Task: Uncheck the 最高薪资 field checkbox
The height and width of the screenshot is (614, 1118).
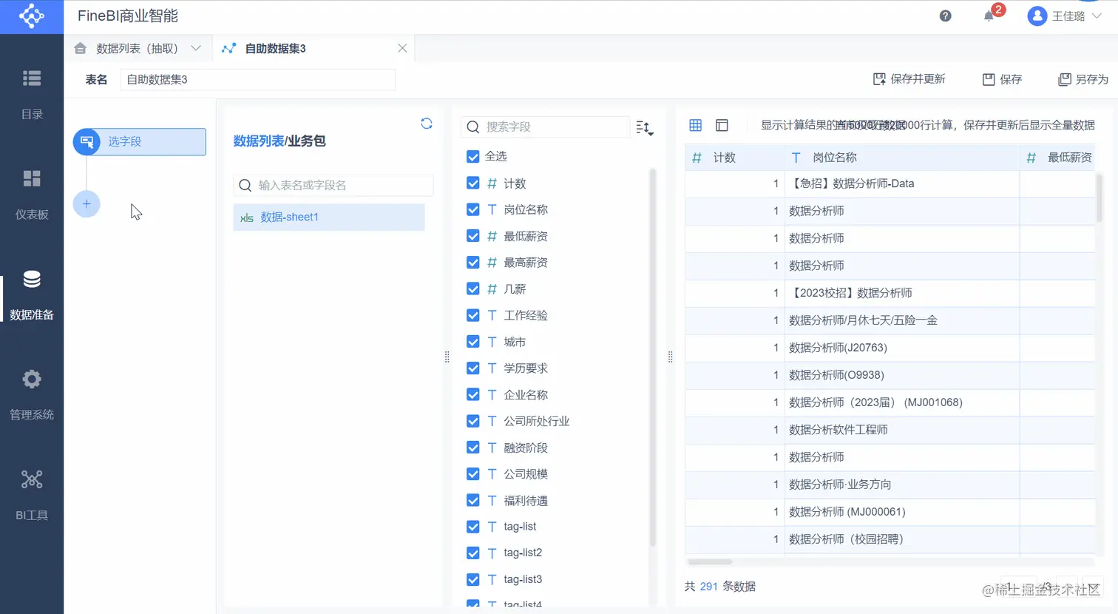Action: [473, 263]
